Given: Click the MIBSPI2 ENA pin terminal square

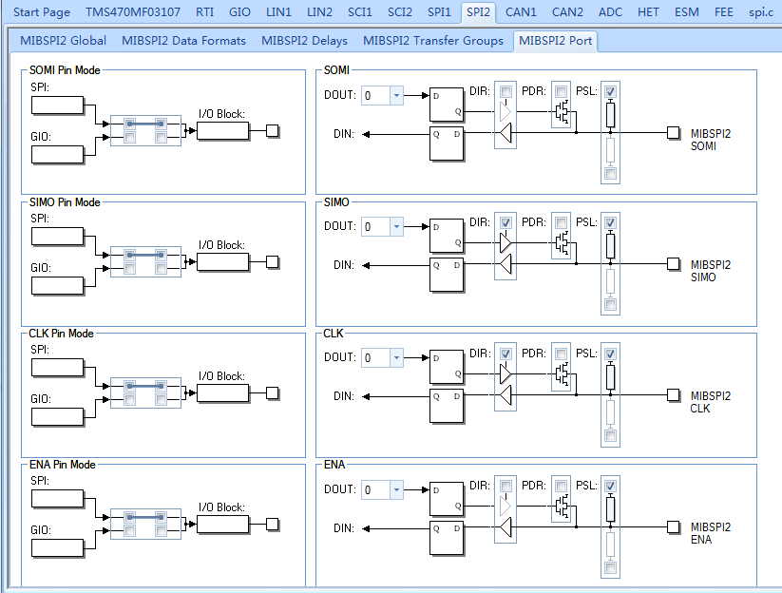Looking at the screenshot, I should click(674, 526).
